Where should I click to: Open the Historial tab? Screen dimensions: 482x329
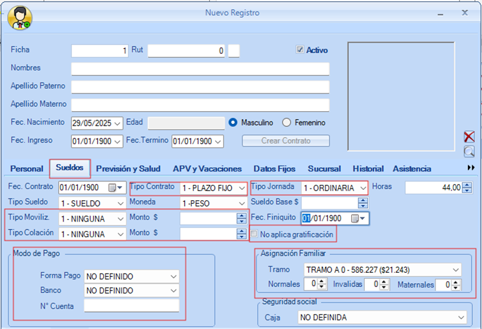coord(368,168)
